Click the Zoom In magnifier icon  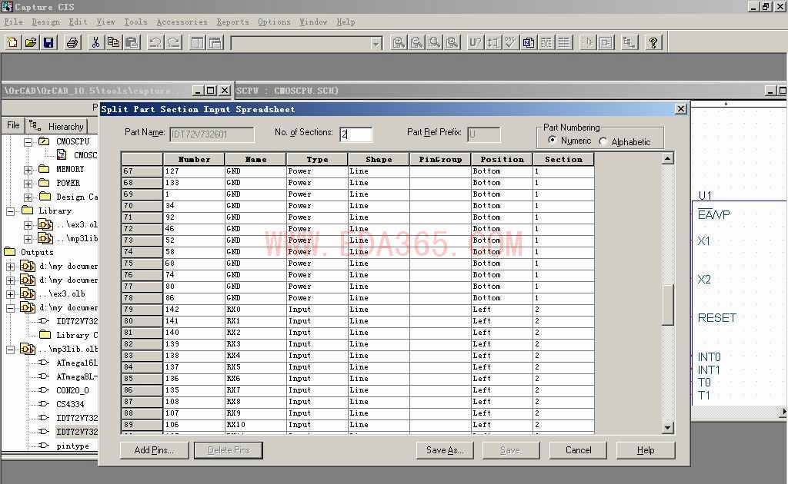399,42
